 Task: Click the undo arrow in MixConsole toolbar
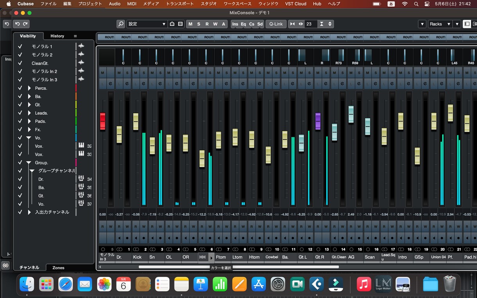[x=17, y=24]
